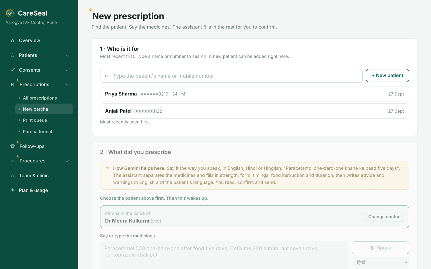Click the Team & clinic icon
Viewport: 431px width, 269px height.
tap(12, 176)
